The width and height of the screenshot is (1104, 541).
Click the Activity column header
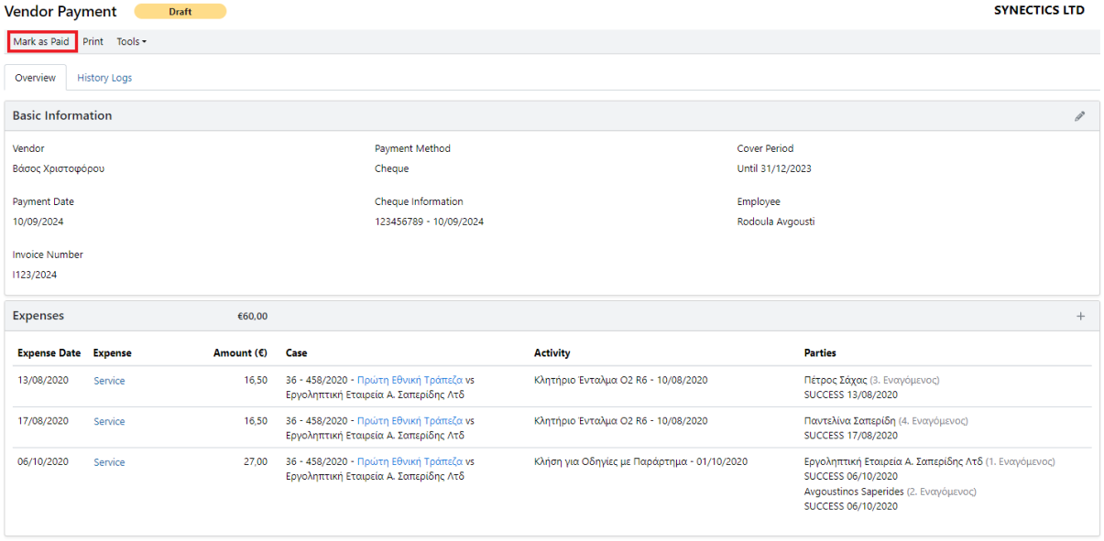tap(552, 353)
